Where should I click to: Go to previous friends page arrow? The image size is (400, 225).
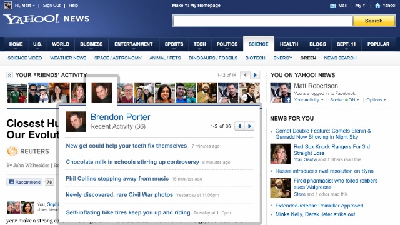(245, 75)
